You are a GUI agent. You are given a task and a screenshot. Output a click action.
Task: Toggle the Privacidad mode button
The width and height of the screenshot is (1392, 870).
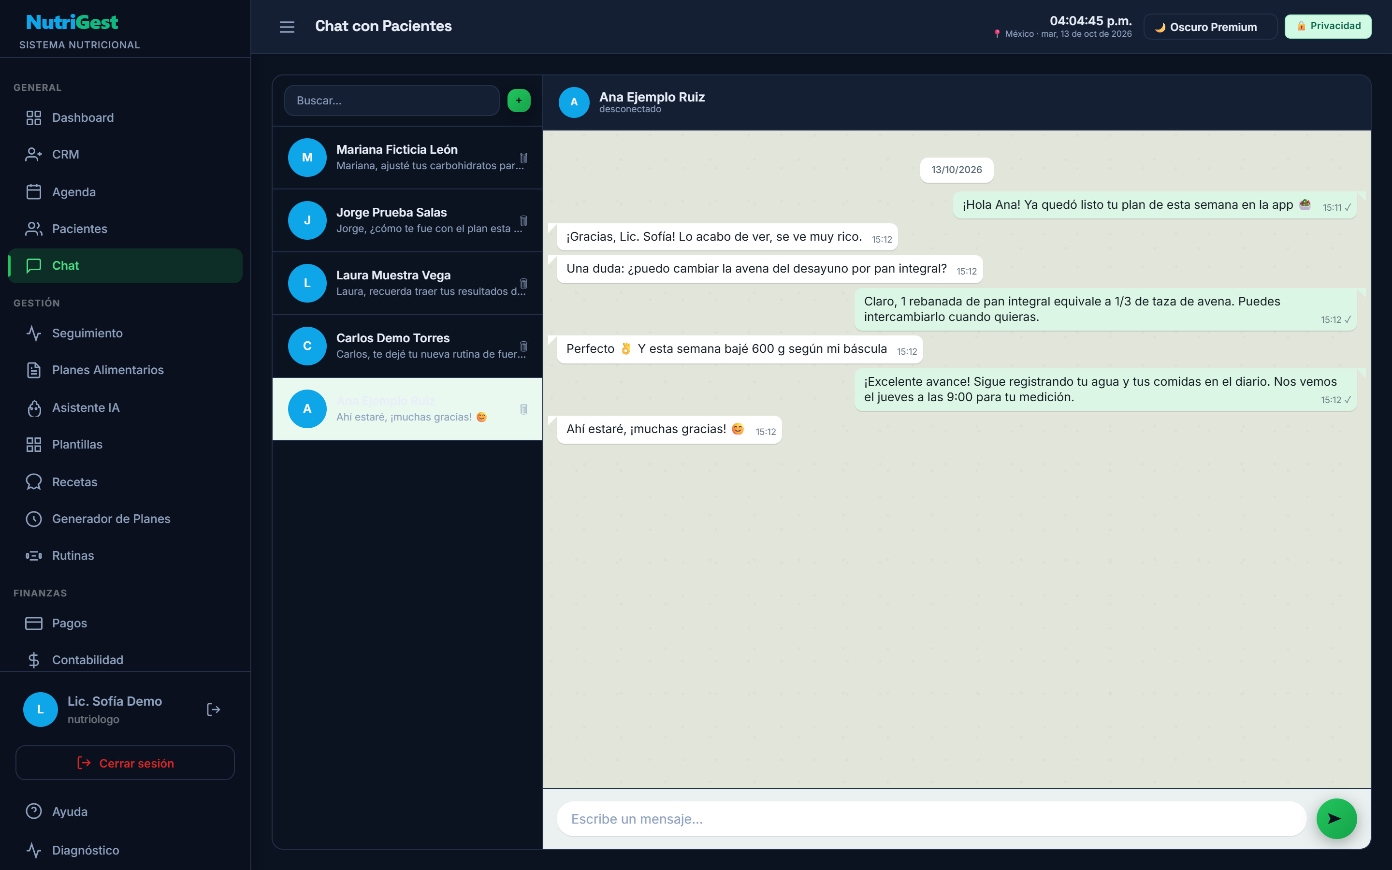pos(1328,27)
